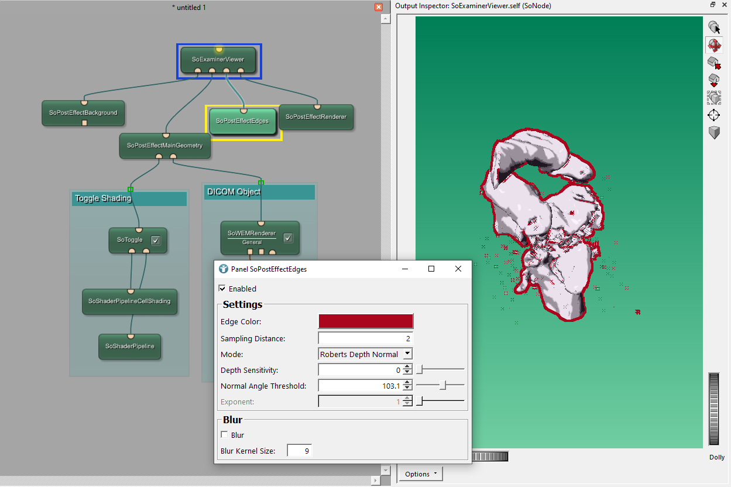
Task: Uncheck the Enabled checkbox
Action: [x=222, y=289]
